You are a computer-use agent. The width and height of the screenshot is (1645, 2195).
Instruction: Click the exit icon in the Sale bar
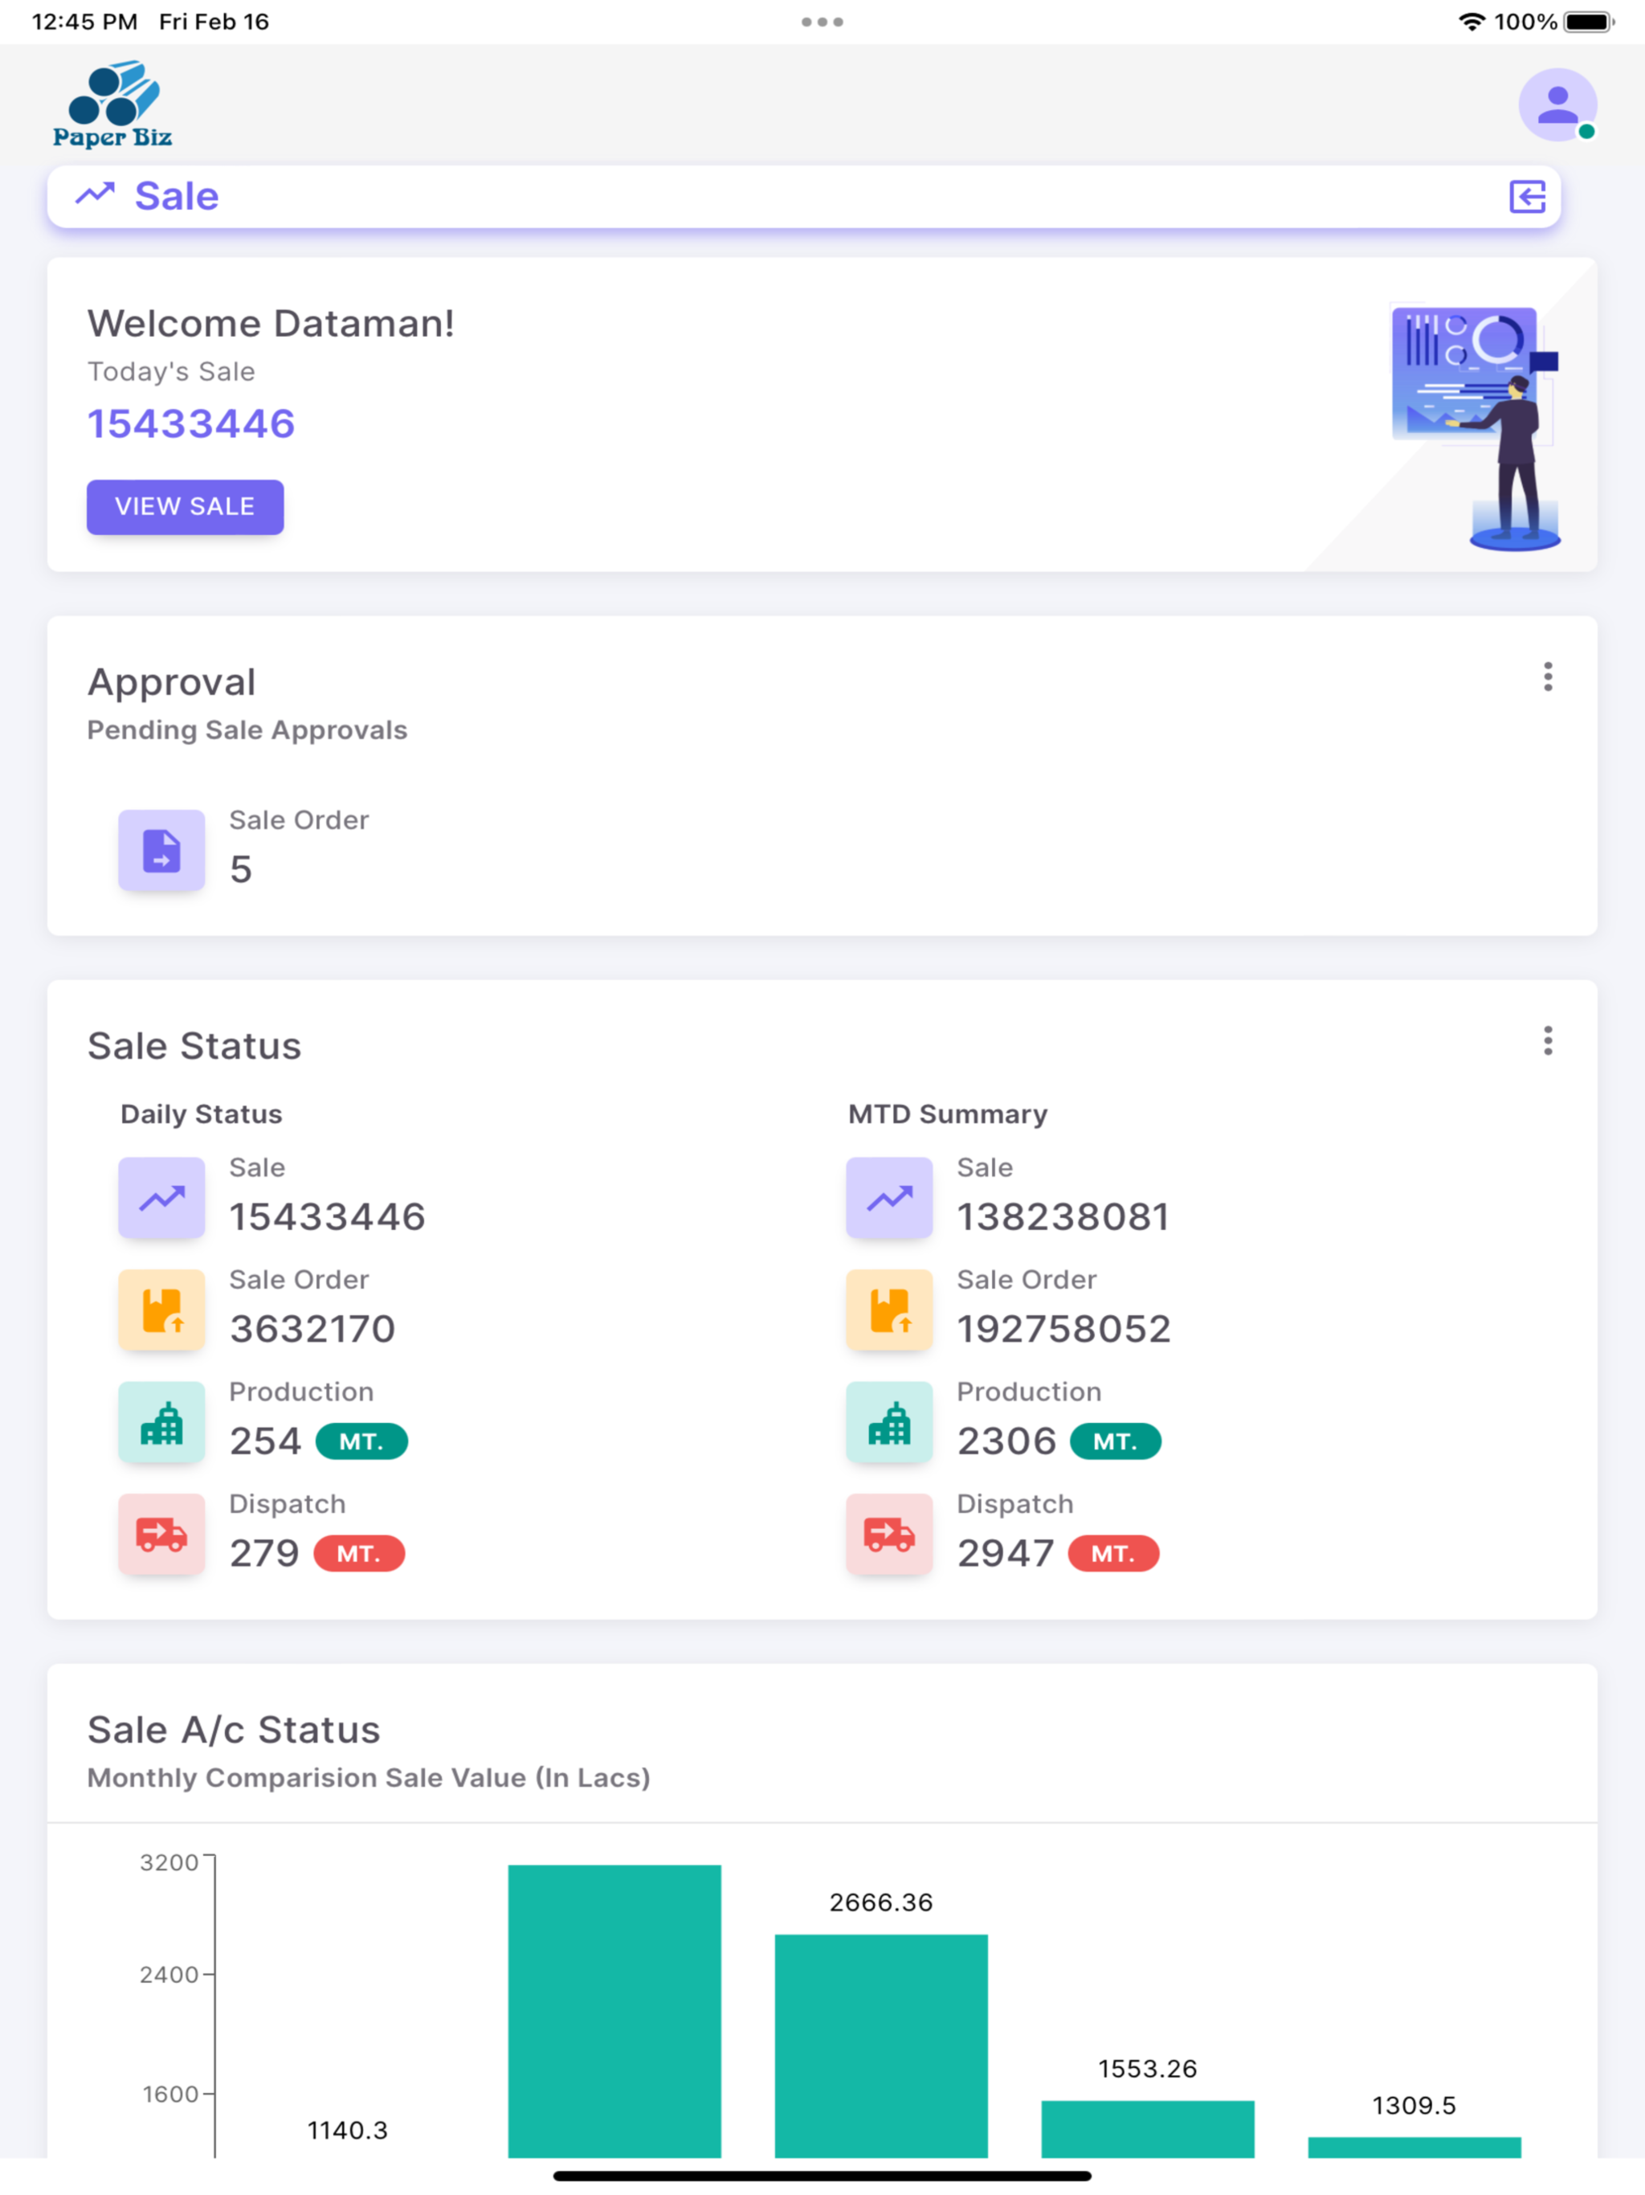pos(1527,197)
